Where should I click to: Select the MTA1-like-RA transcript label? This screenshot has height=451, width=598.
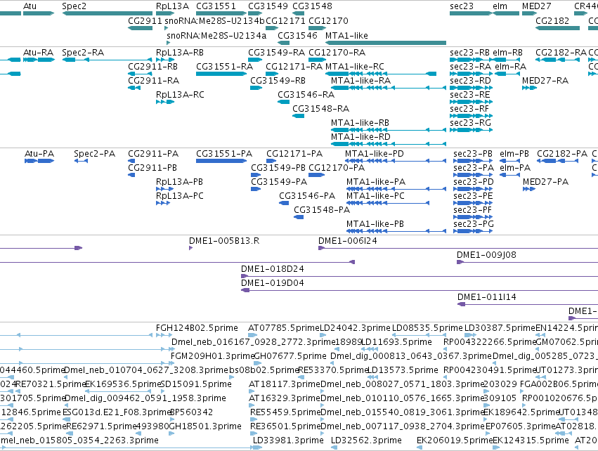(x=360, y=81)
